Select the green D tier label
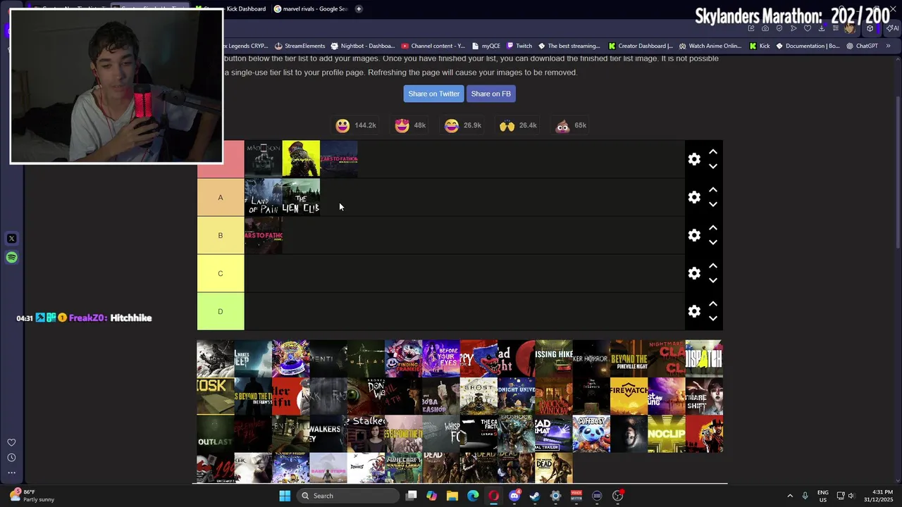Image resolution: width=902 pixels, height=507 pixels. 221,311
